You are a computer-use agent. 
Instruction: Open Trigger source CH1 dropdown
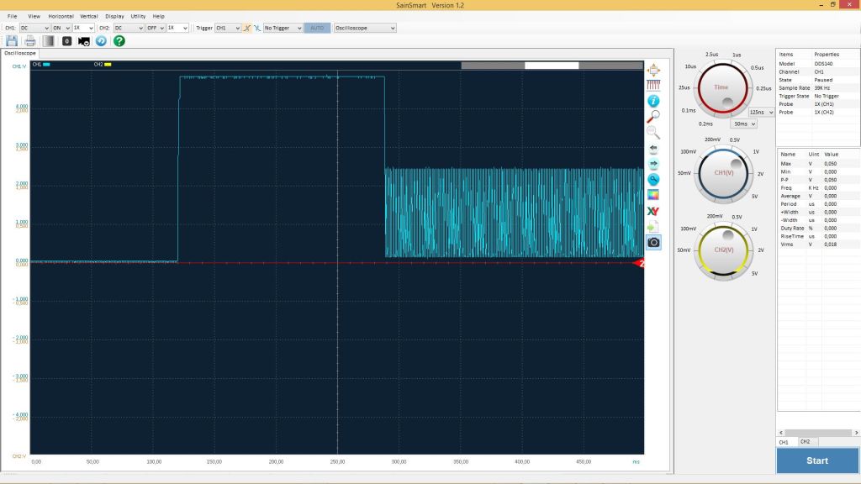point(227,28)
